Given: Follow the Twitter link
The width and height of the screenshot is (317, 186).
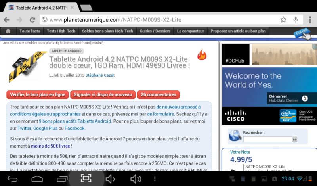Looking at the screenshot, I should coord(24,128).
